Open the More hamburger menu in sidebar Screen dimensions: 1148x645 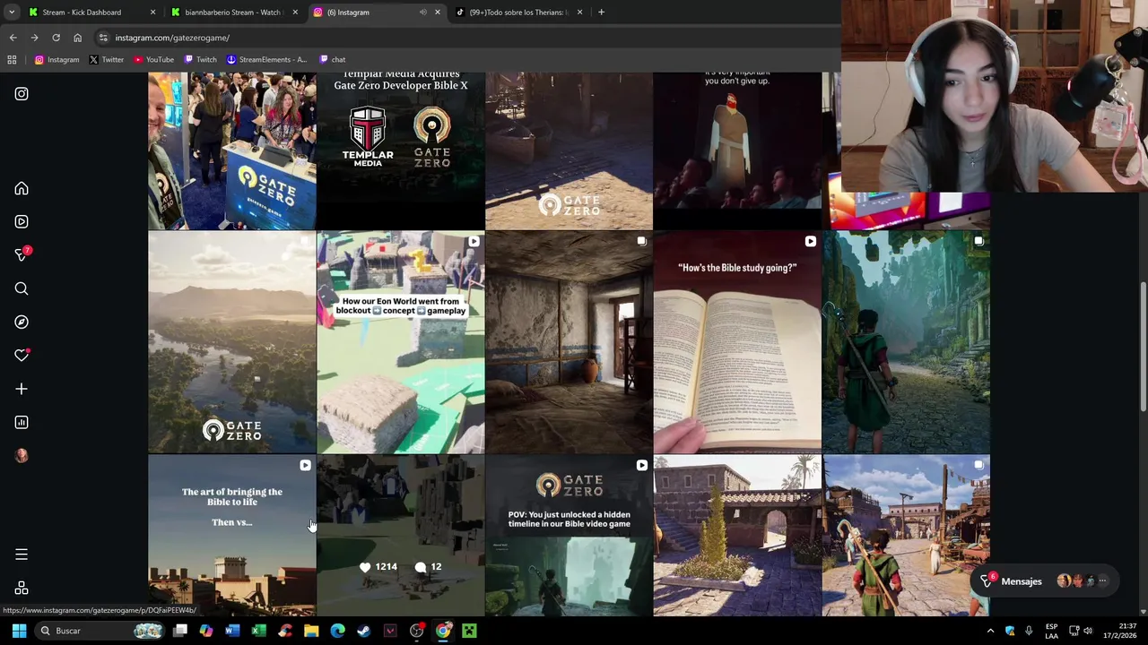click(x=22, y=555)
